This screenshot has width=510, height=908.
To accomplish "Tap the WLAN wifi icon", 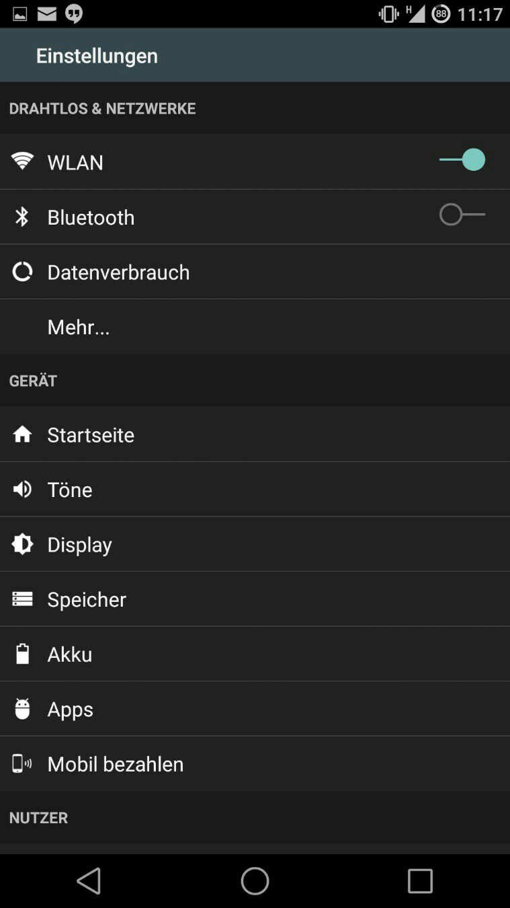I will click(22, 161).
